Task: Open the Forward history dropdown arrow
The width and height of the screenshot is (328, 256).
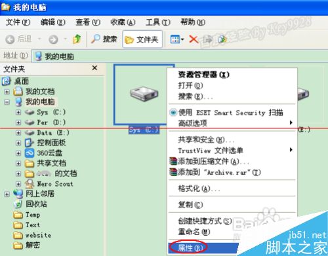Action: pyautogui.click(x=65, y=39)
